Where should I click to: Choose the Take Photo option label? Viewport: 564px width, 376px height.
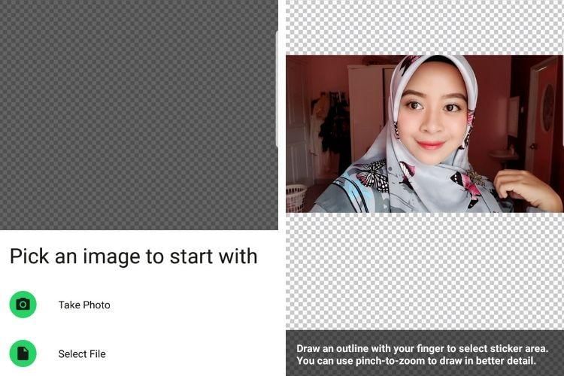pos(84,305)
